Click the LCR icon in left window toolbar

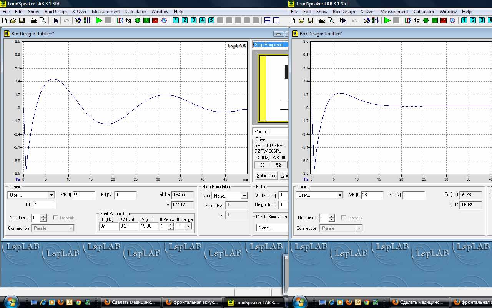click(x=120, y=20)
